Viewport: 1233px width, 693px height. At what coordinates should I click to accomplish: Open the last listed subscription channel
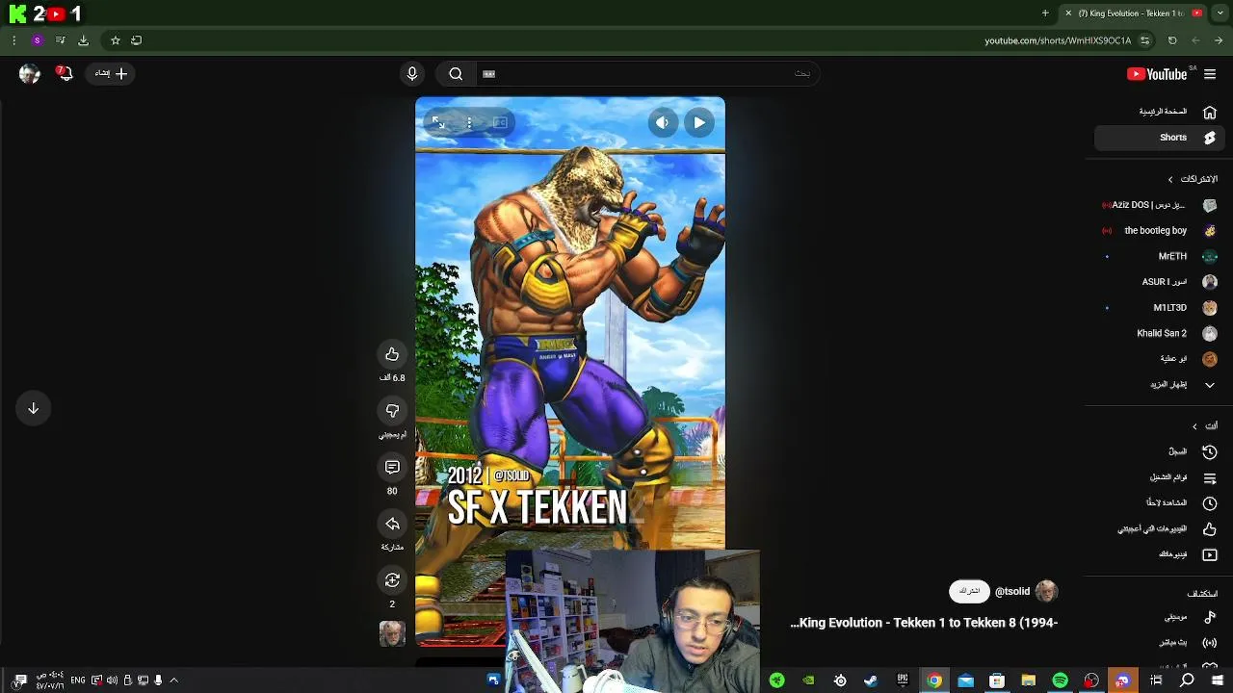tap(1160, 359)
